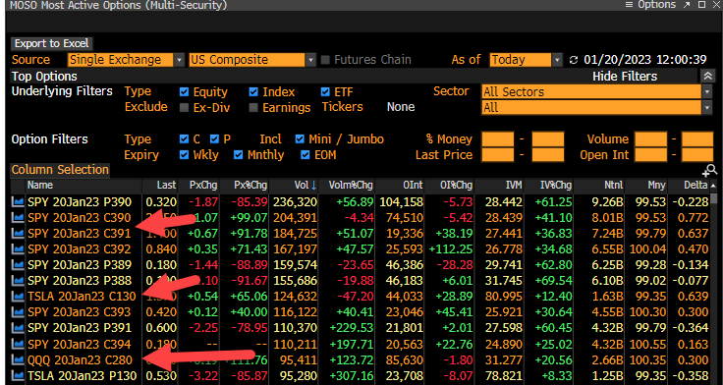The height and width of the screenshot is (385, 723).
Task: Open chart icon for SPY 20Jan23 C390
Action: pos(18,217)
